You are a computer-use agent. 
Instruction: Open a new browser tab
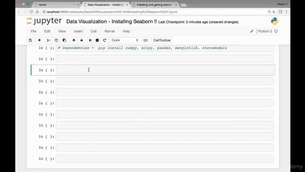click(183, 5)
